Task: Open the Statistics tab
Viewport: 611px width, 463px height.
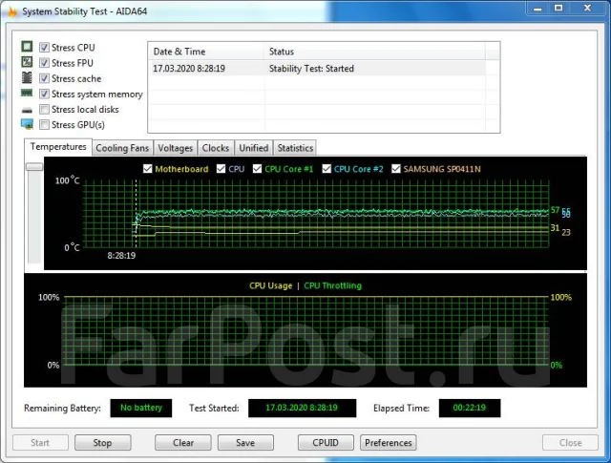Action: (x=295, y=148)
